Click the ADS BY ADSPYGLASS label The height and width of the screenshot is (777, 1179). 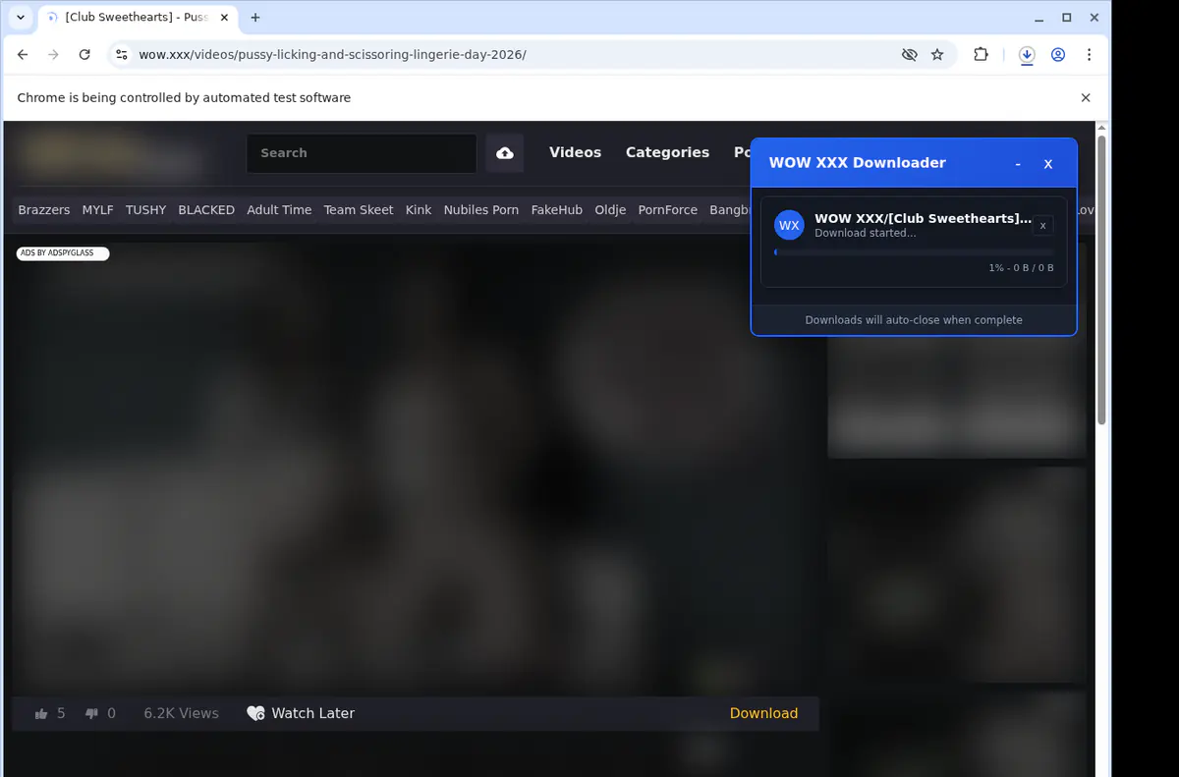coord(63,253)
